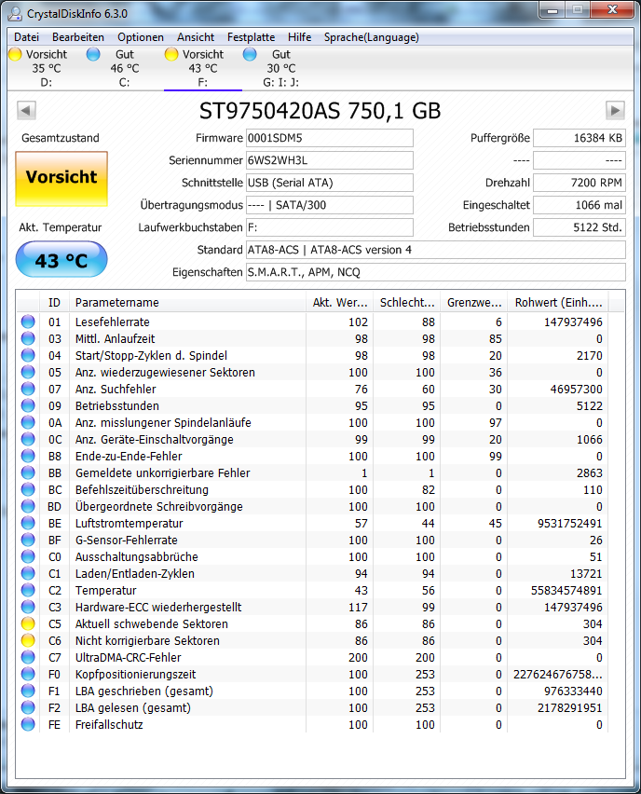Click the Betriebsstunden value 5122 Std.
Screen dimensions: 641x794
pos(580,226)
